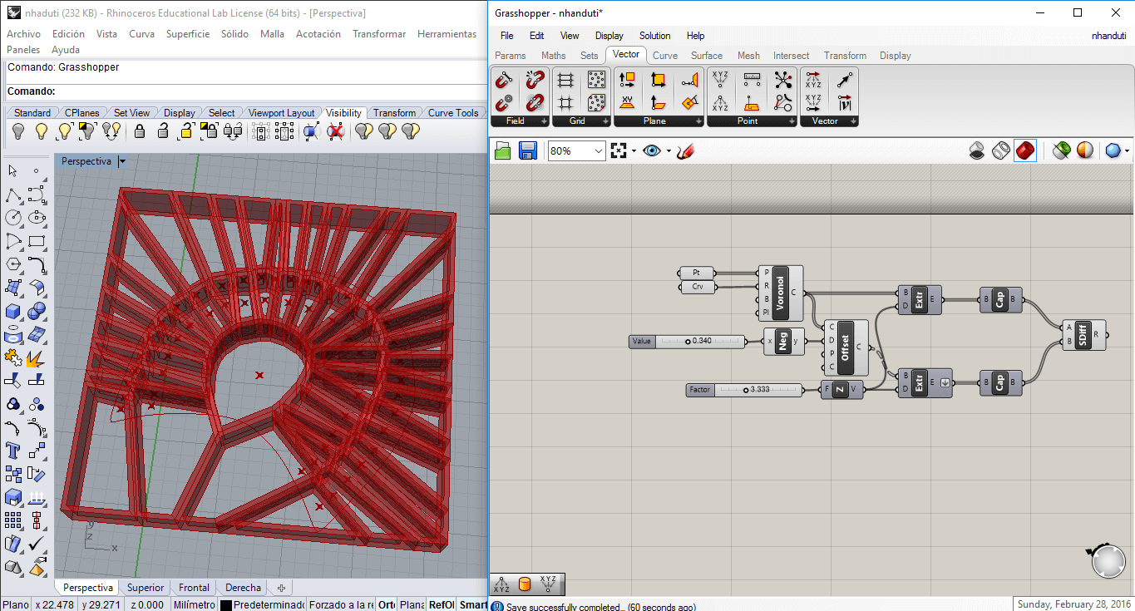Select the Vector 2Pt arrow icon

[845, 81]
